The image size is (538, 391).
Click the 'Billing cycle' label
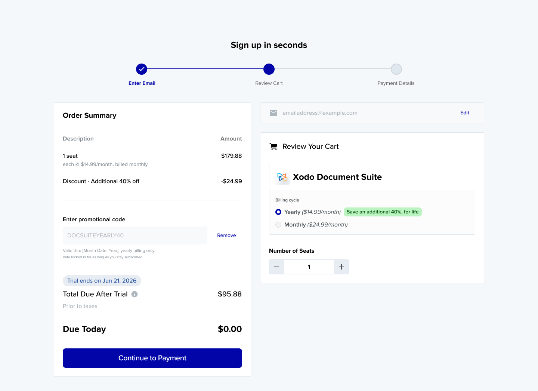click(287, 200)
